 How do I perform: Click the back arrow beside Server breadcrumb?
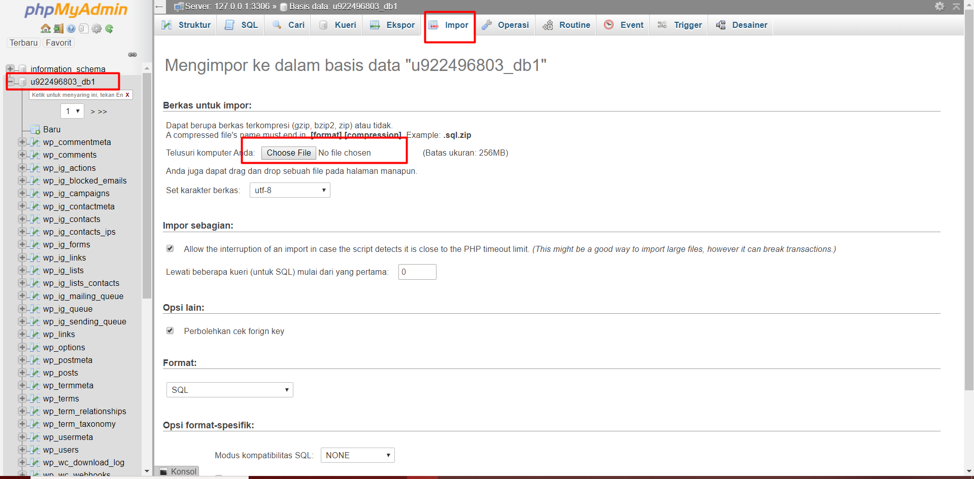[159, 7]
